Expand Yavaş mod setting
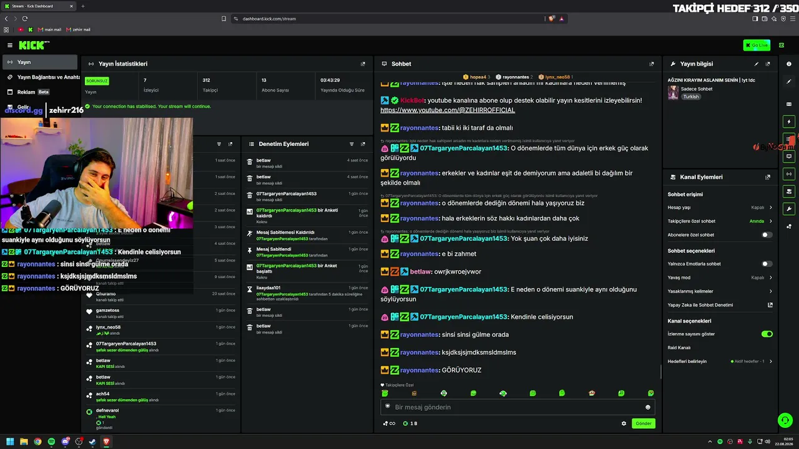799x449 pixels. click(720, 278)
